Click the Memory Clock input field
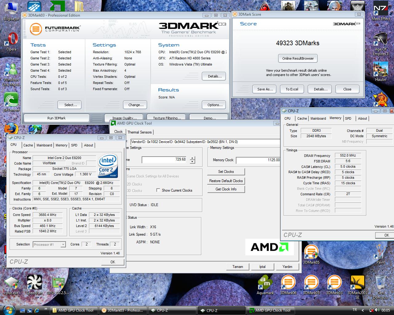The width and height of the screenshot is (394, 315). (259, 160)
